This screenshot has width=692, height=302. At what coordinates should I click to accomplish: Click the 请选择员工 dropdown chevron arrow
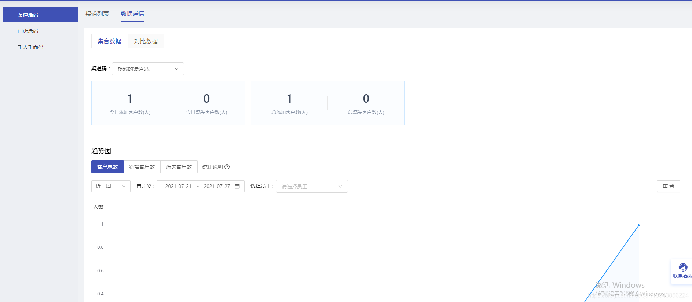point(340,187)
